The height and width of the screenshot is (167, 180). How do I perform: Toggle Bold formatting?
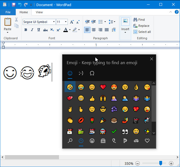(26, 30)
